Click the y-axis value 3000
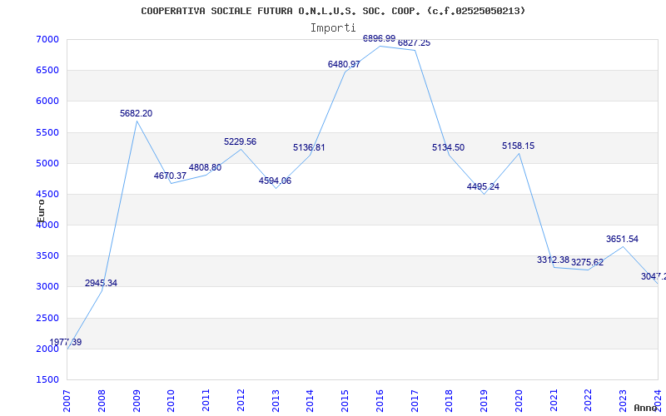 47,287
